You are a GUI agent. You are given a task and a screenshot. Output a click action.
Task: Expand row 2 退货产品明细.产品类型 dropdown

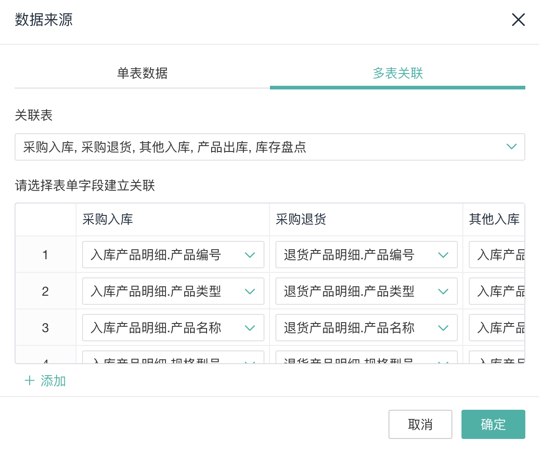tap(366, 291)
